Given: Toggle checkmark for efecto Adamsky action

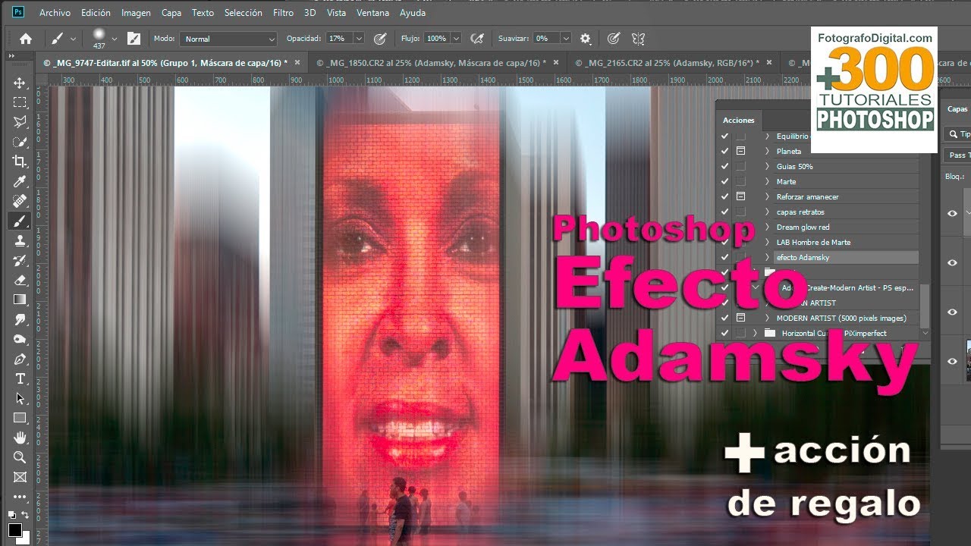Looking at the screenshot, I should (724, 258).
